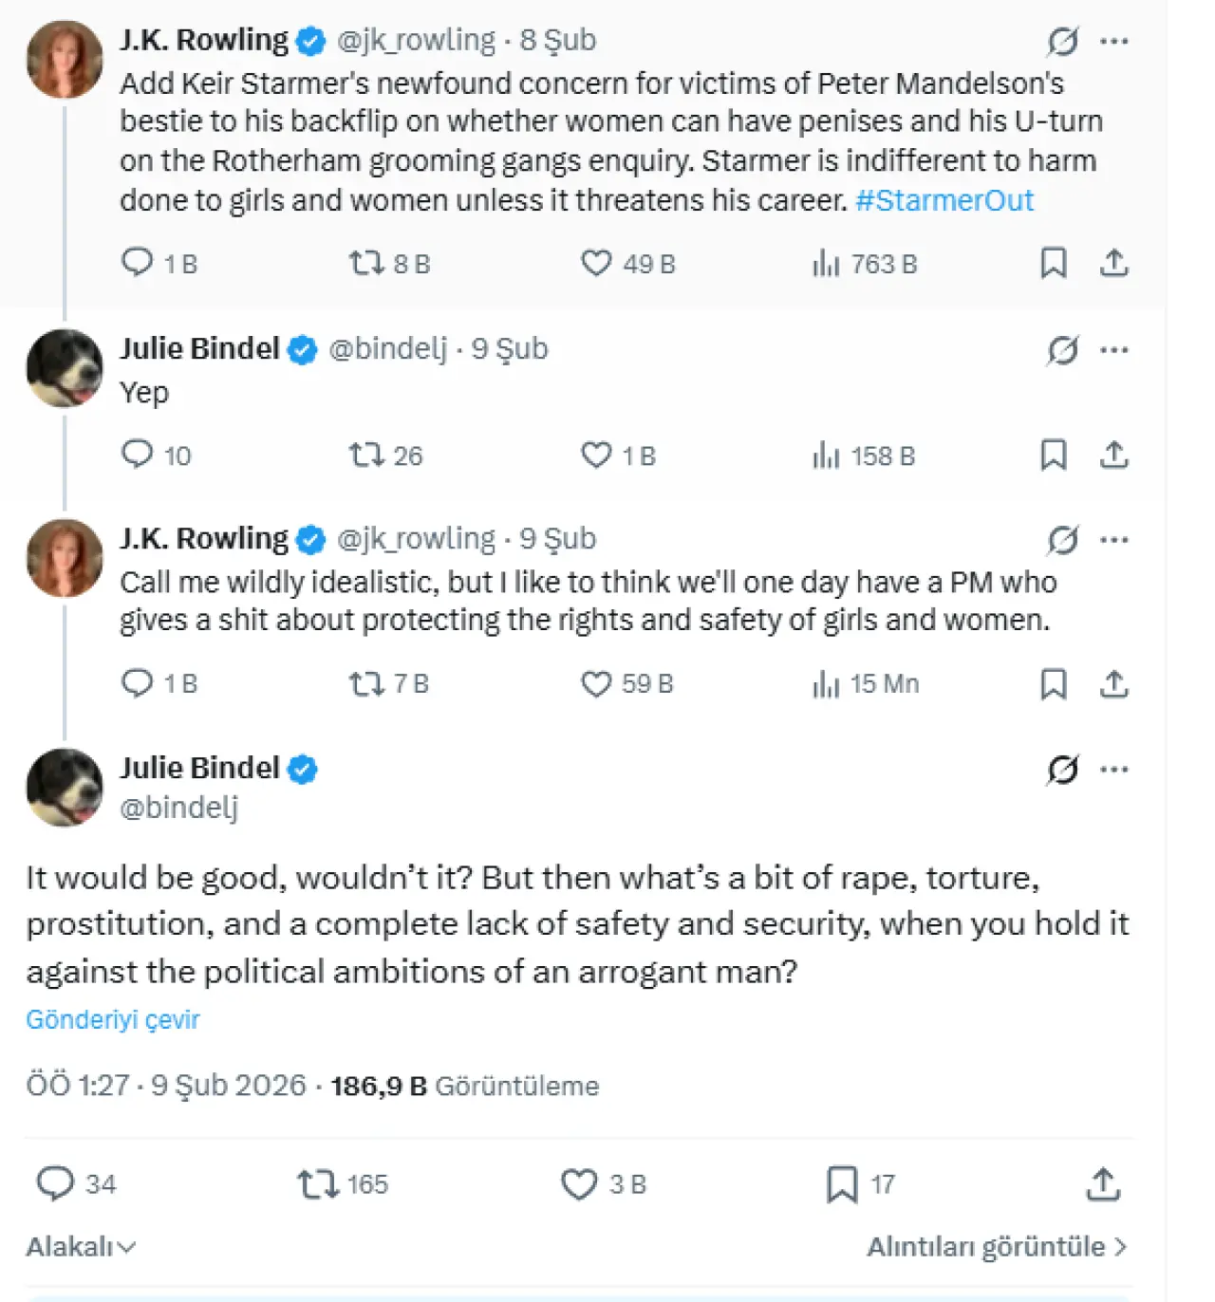Repost Julie Bindel's main post with 165 reposts
The height and width of the screenshot is (1302, 1215).
[317, 1183]
